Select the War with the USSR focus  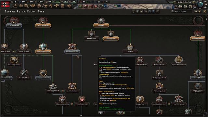click(82, 101)
